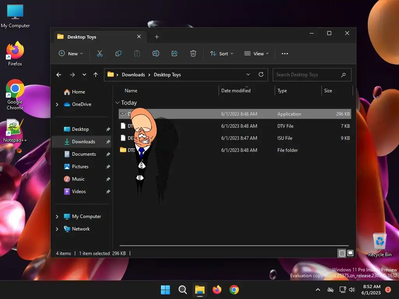Screen dimensions: 399x299
Task: Open the clock and date panel
Action: (x=371, y=290)
